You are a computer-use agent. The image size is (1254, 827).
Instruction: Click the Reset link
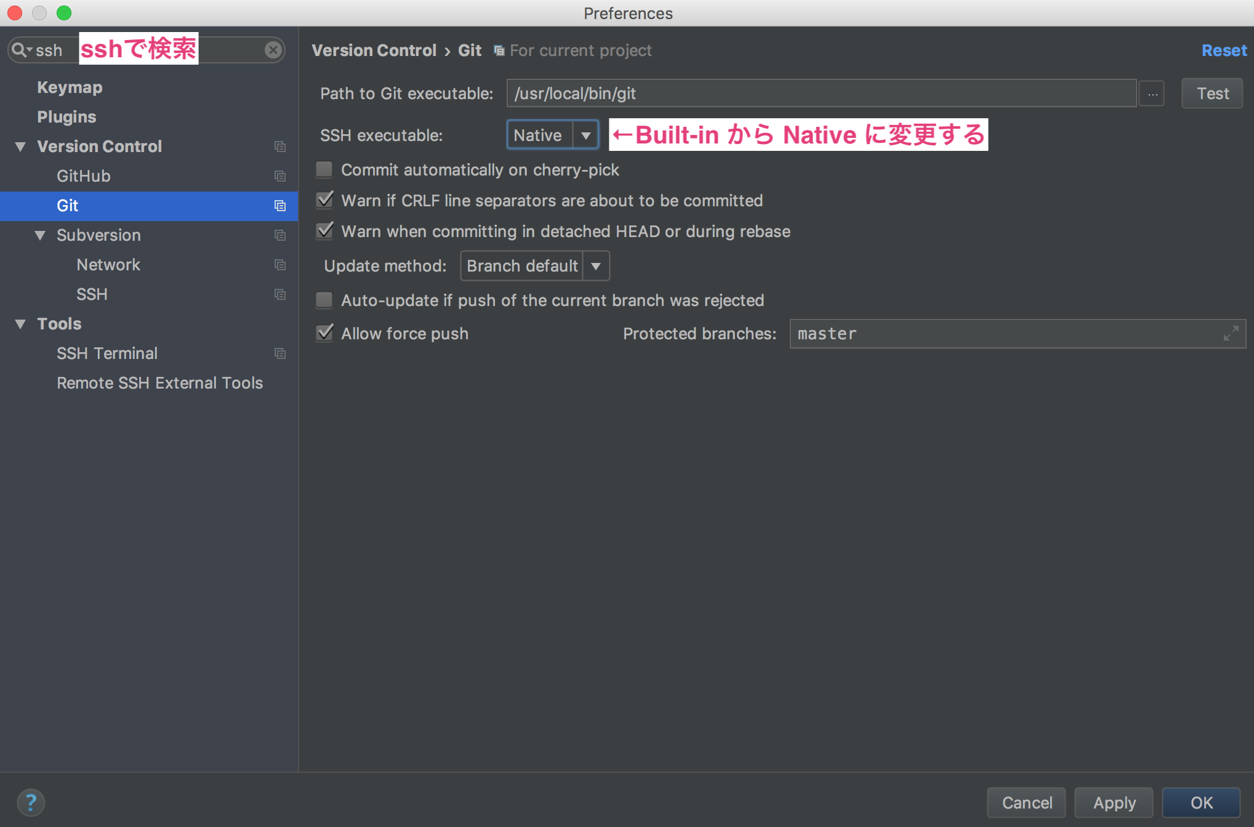1224,50
